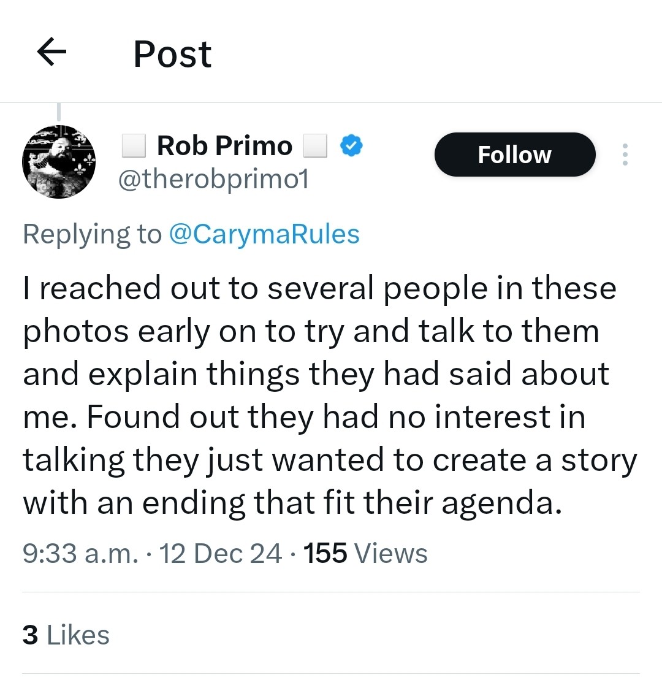662x696 pixels.
Task: View the 155 Views count
Action: coord(365,553)
